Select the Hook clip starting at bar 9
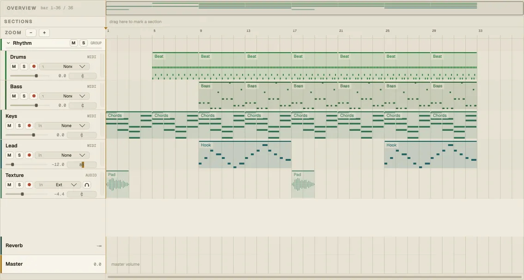Screen dimensions: 524x280 point(245,155)
